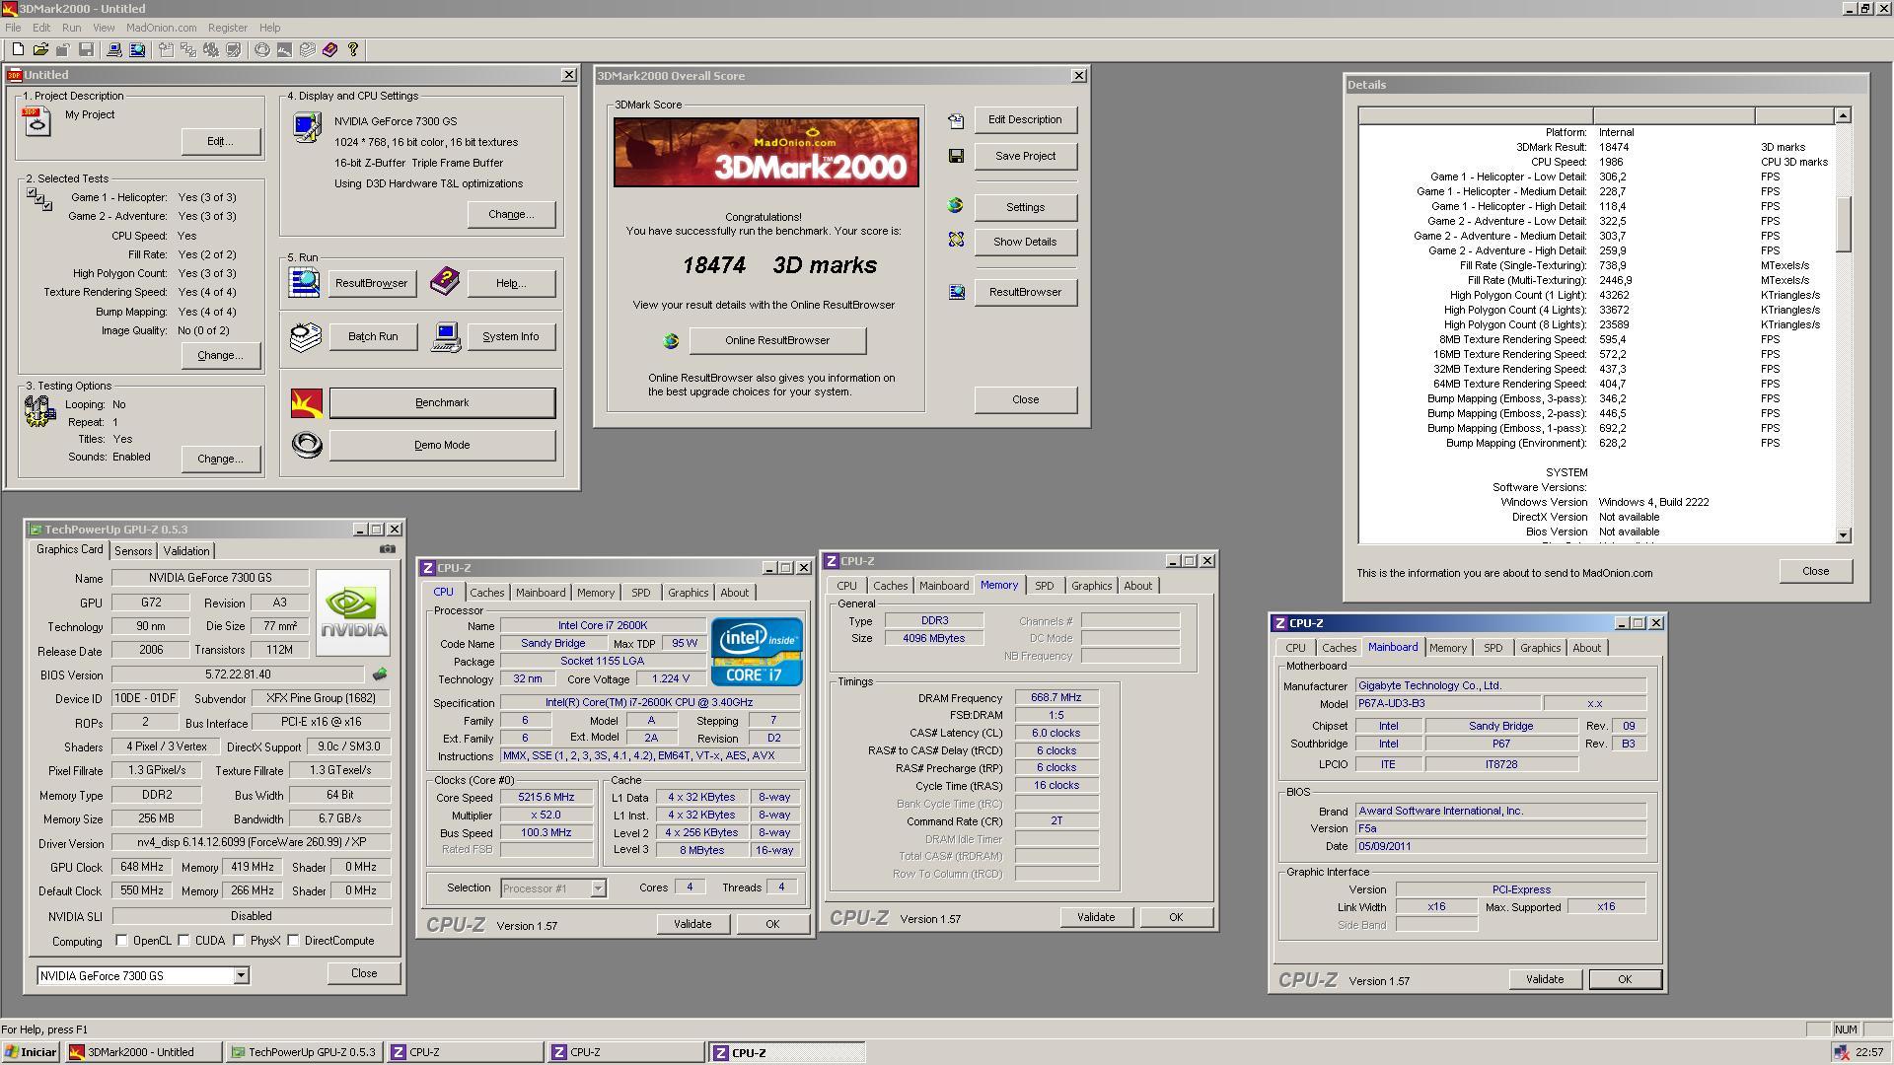
Task: Click the Save floppy disk toolbar icon
Action: tap(86, 49)
